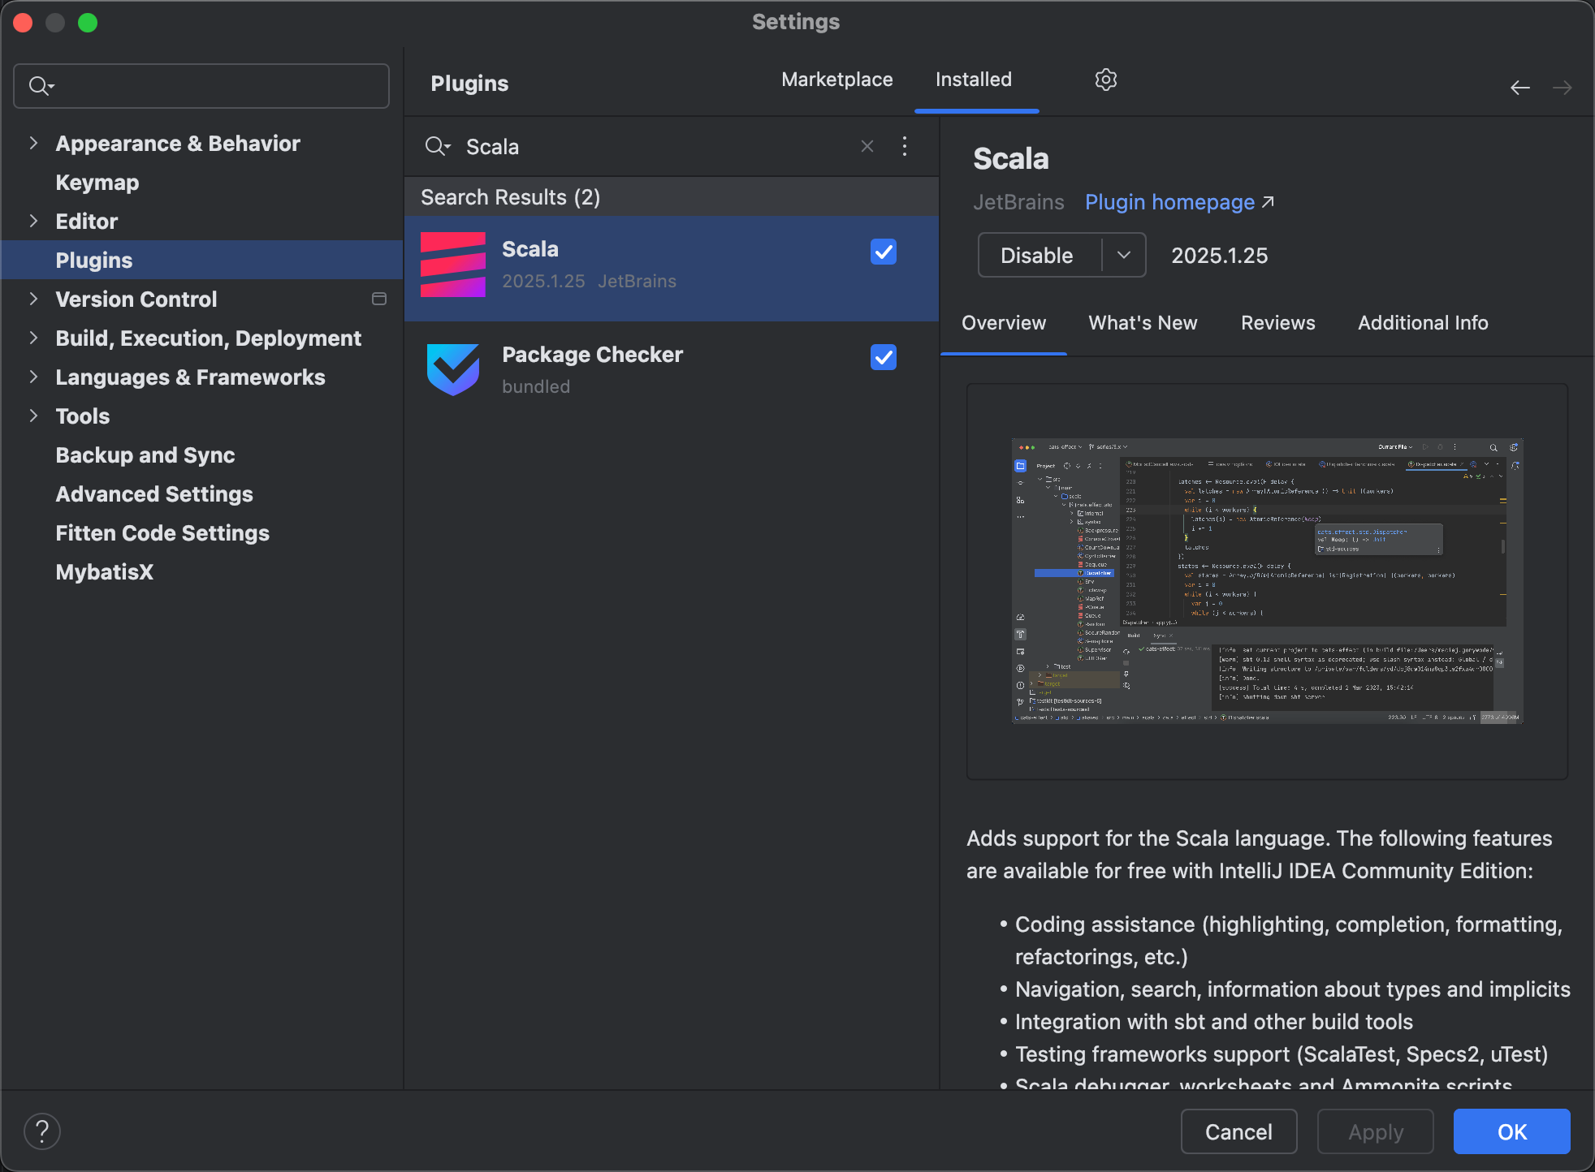This screenshot has height=1172, width=1595.
Task: Click the back navigation arrow
Action: (x=1519, y=88)
